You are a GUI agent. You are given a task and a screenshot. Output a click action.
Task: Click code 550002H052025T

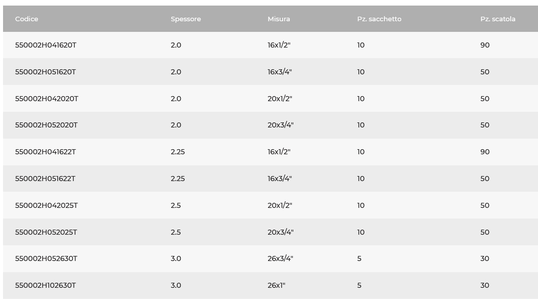(x=46, y=232)
